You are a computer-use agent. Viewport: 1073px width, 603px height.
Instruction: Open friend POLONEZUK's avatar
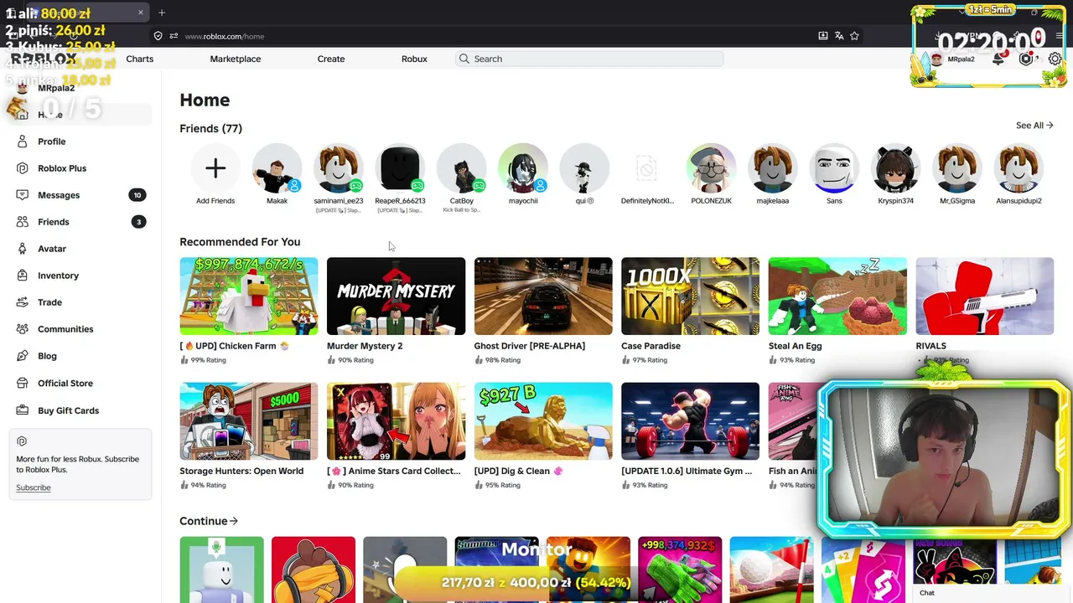click(x=711, y=168)
